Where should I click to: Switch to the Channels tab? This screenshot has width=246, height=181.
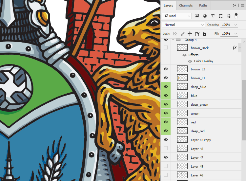(x=186, y=6)
